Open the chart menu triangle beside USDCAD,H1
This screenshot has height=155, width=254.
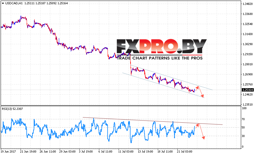tap(3, 3)
